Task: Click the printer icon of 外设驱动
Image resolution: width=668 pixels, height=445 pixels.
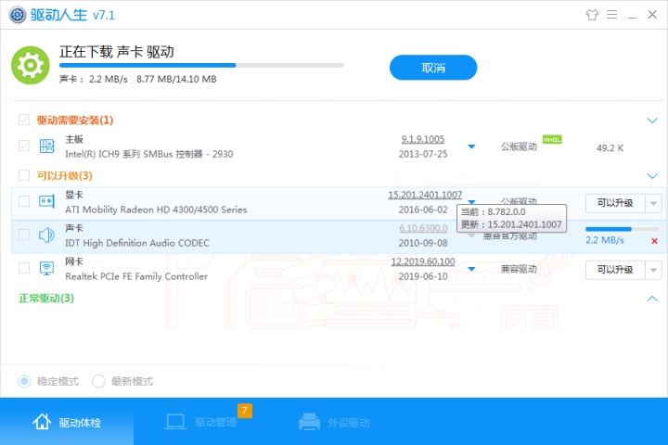Action: (x=309, y=422)
